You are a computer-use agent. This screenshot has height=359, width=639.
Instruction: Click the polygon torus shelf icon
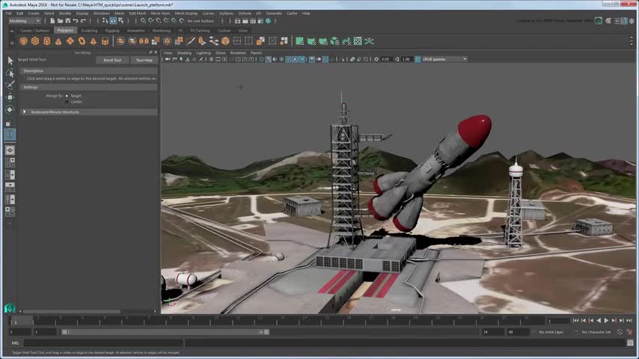tap(82, 41)
